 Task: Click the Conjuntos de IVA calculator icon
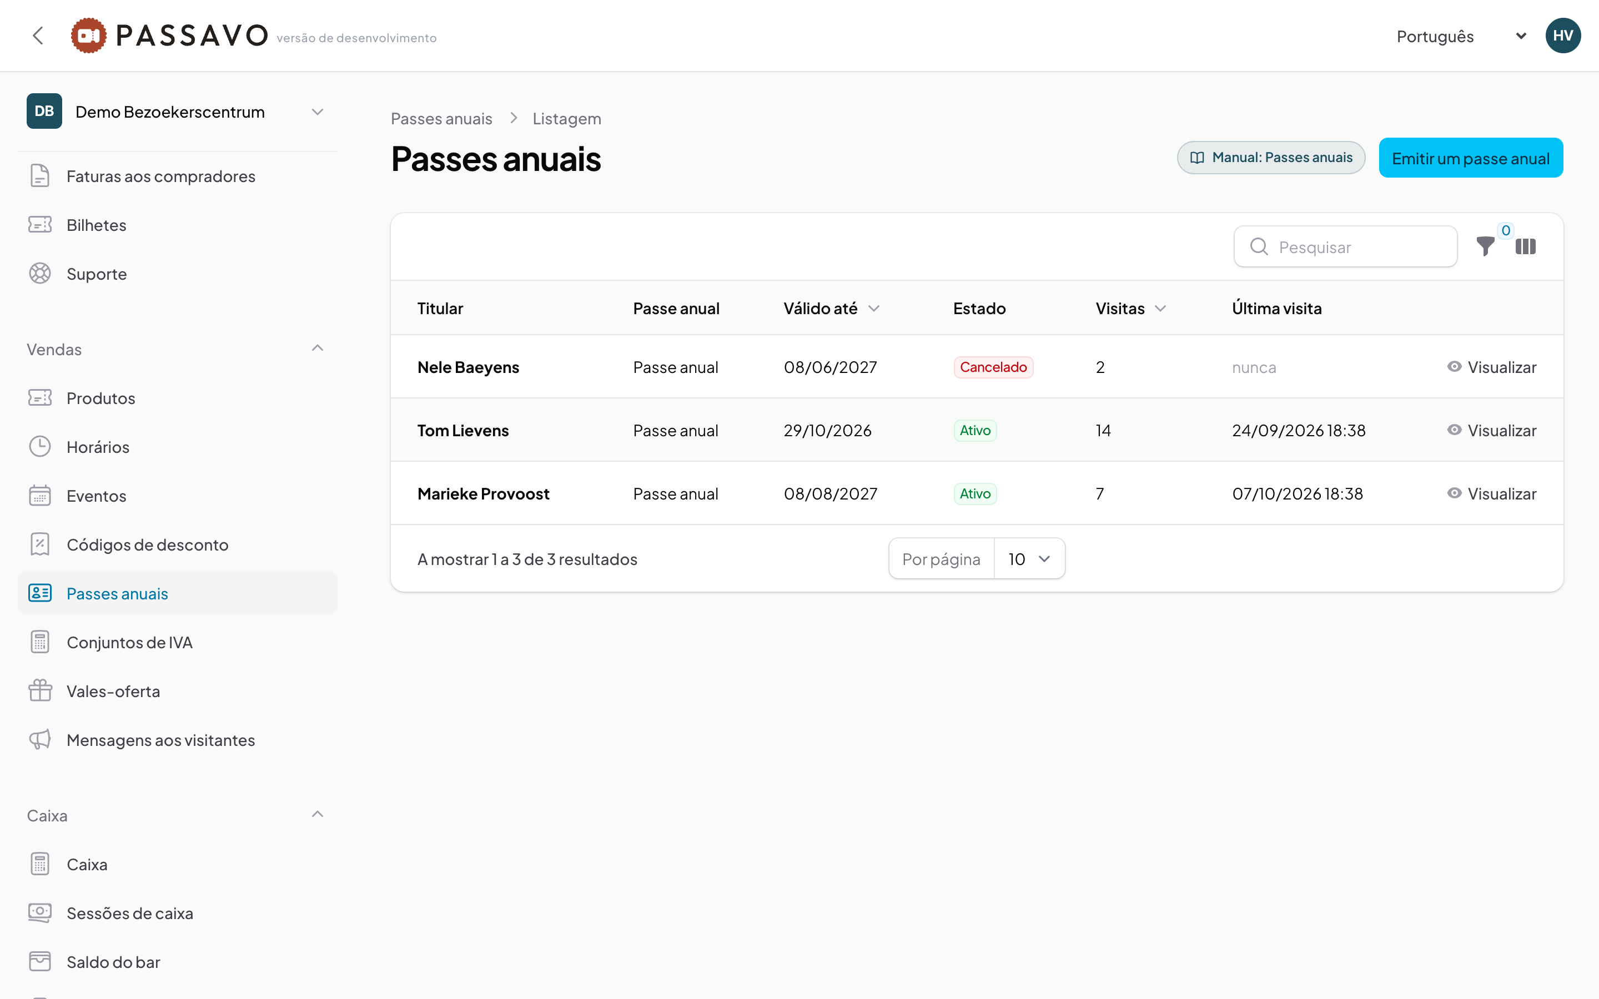click(39, 642)
